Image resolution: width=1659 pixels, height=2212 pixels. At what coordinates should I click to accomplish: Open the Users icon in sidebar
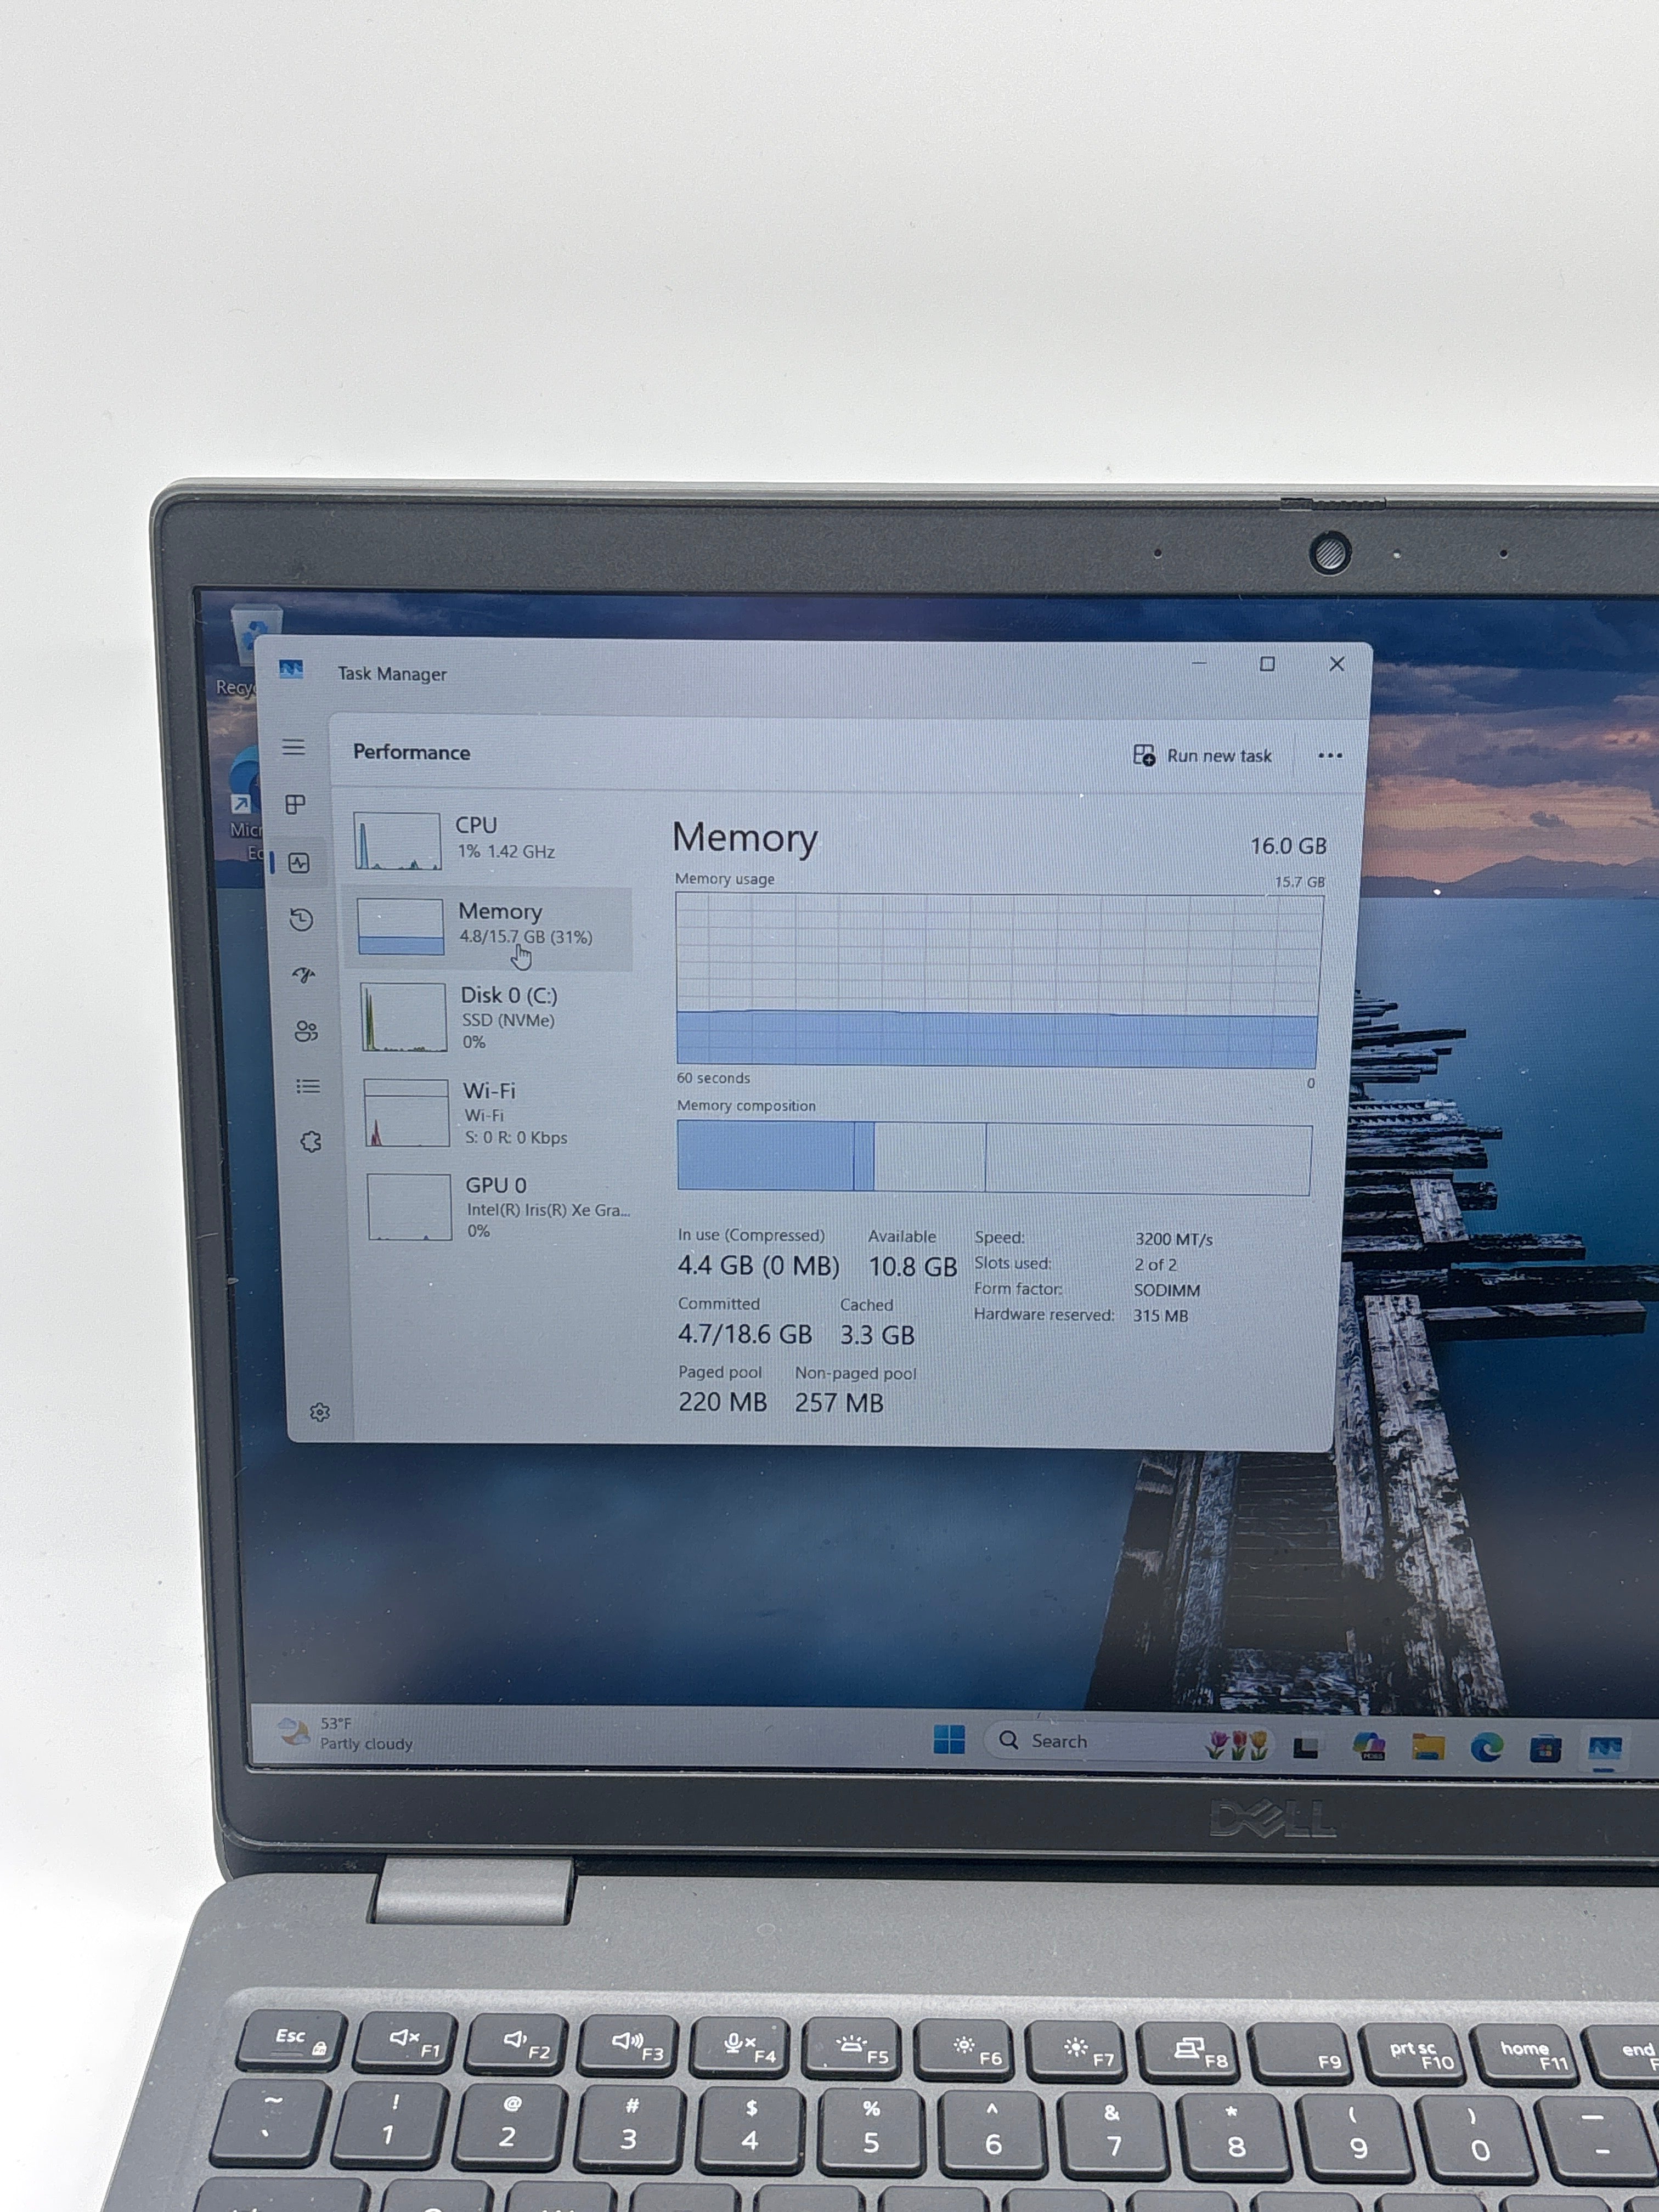[306, 1031]
